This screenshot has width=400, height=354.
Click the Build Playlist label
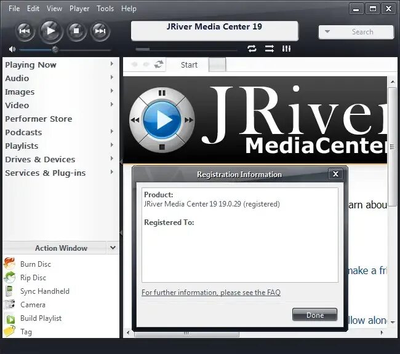[x=41, y=318]
